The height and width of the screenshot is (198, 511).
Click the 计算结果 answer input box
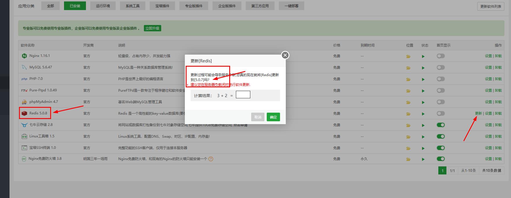pyautogui.click(x=243, y=95)
